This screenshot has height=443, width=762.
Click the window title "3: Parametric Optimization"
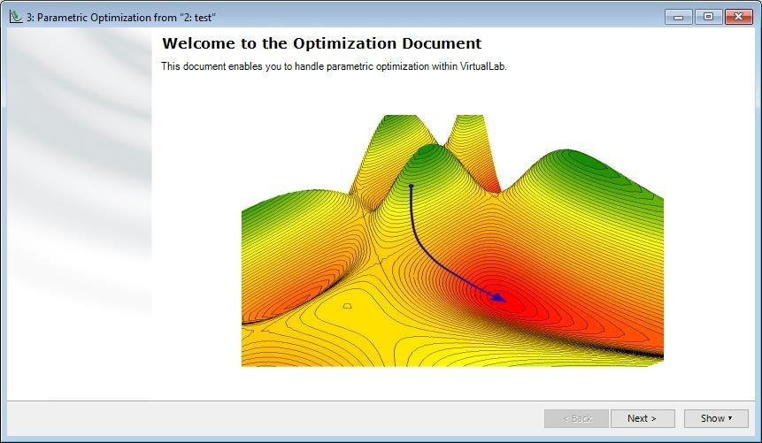tap(121, 18)
